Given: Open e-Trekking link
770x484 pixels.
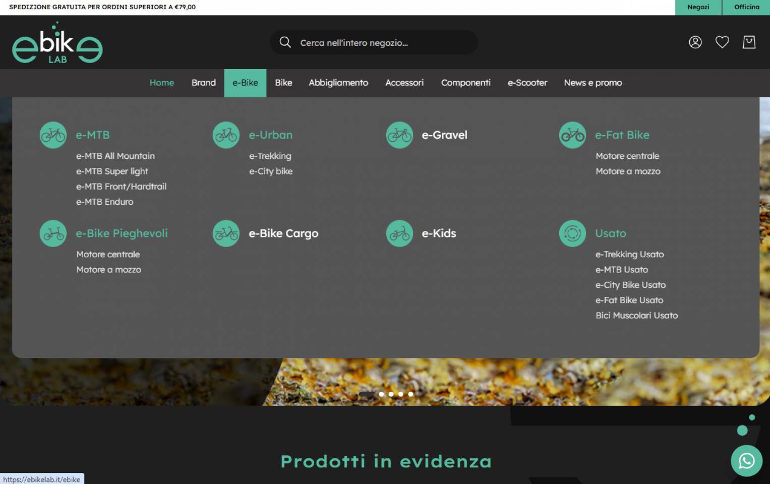Looking at the screenshot, I should tap(270, 156).
